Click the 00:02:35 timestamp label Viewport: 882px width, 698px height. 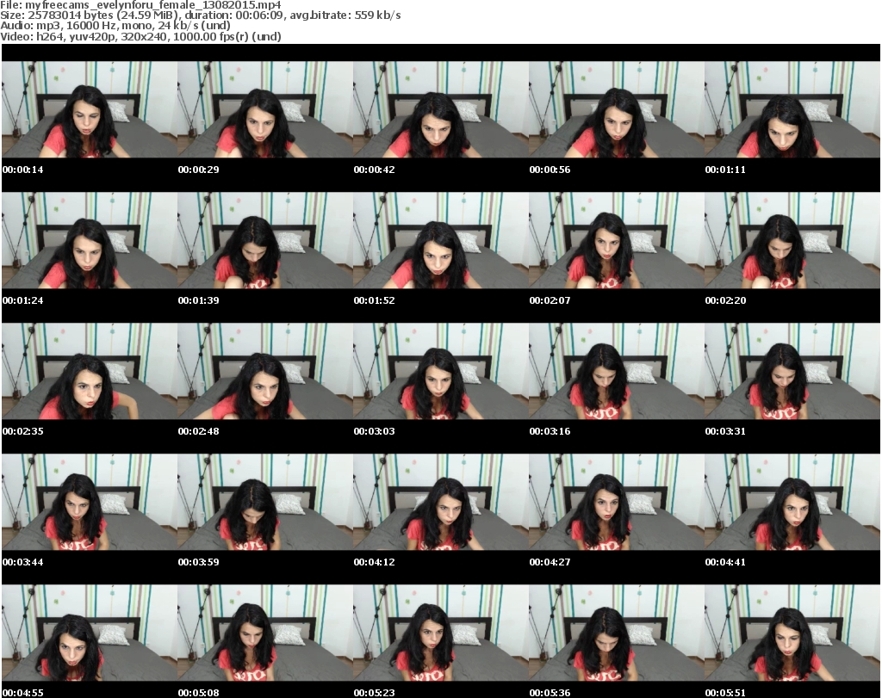23,431
